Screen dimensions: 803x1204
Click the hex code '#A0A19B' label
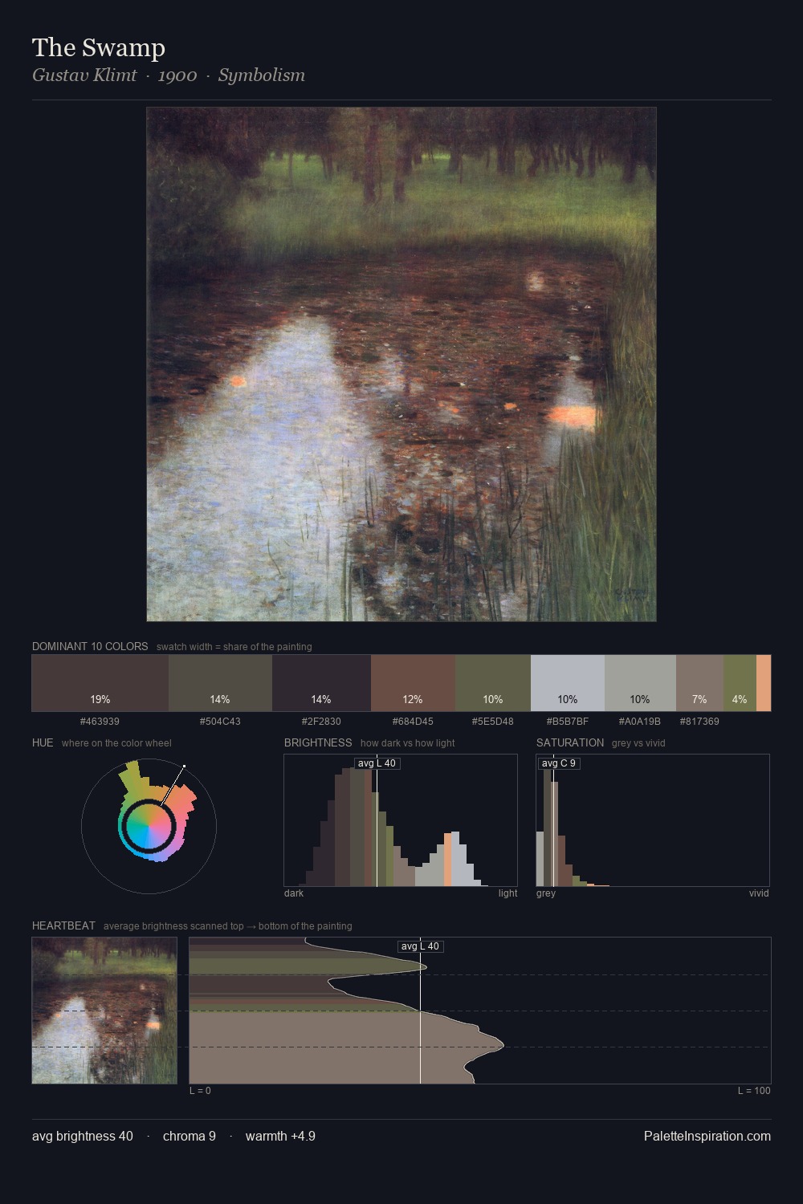[x=640, y=722]
